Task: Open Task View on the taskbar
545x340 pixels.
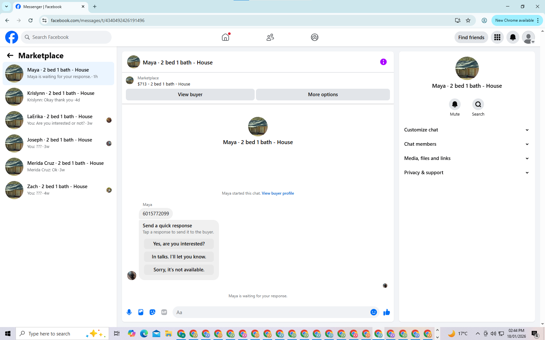Action: [117, 334]
